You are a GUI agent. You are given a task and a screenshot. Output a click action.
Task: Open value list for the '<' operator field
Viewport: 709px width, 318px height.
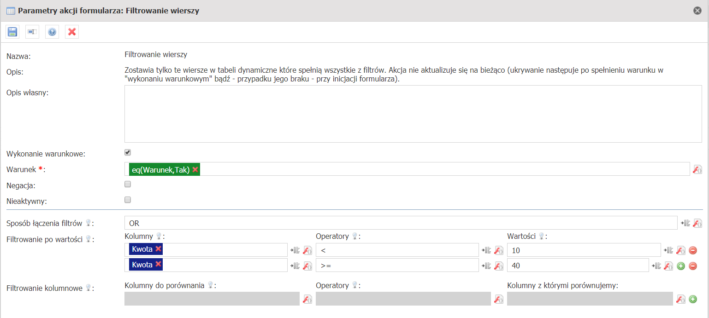[x=486, y=250]
